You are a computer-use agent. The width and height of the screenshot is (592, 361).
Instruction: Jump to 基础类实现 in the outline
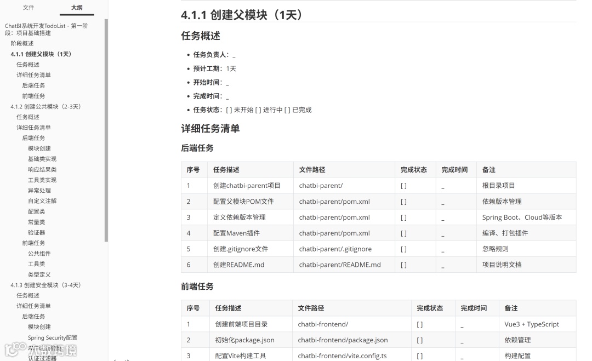click(x=42, y=159)
